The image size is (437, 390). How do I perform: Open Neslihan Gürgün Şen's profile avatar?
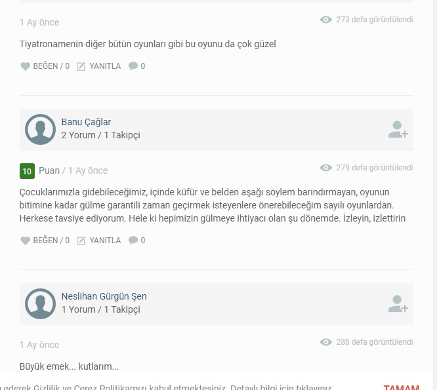(40, 303)
